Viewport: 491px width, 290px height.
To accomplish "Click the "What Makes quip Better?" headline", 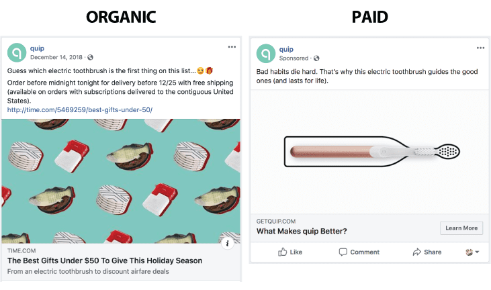I will click(x=302, y=232).
